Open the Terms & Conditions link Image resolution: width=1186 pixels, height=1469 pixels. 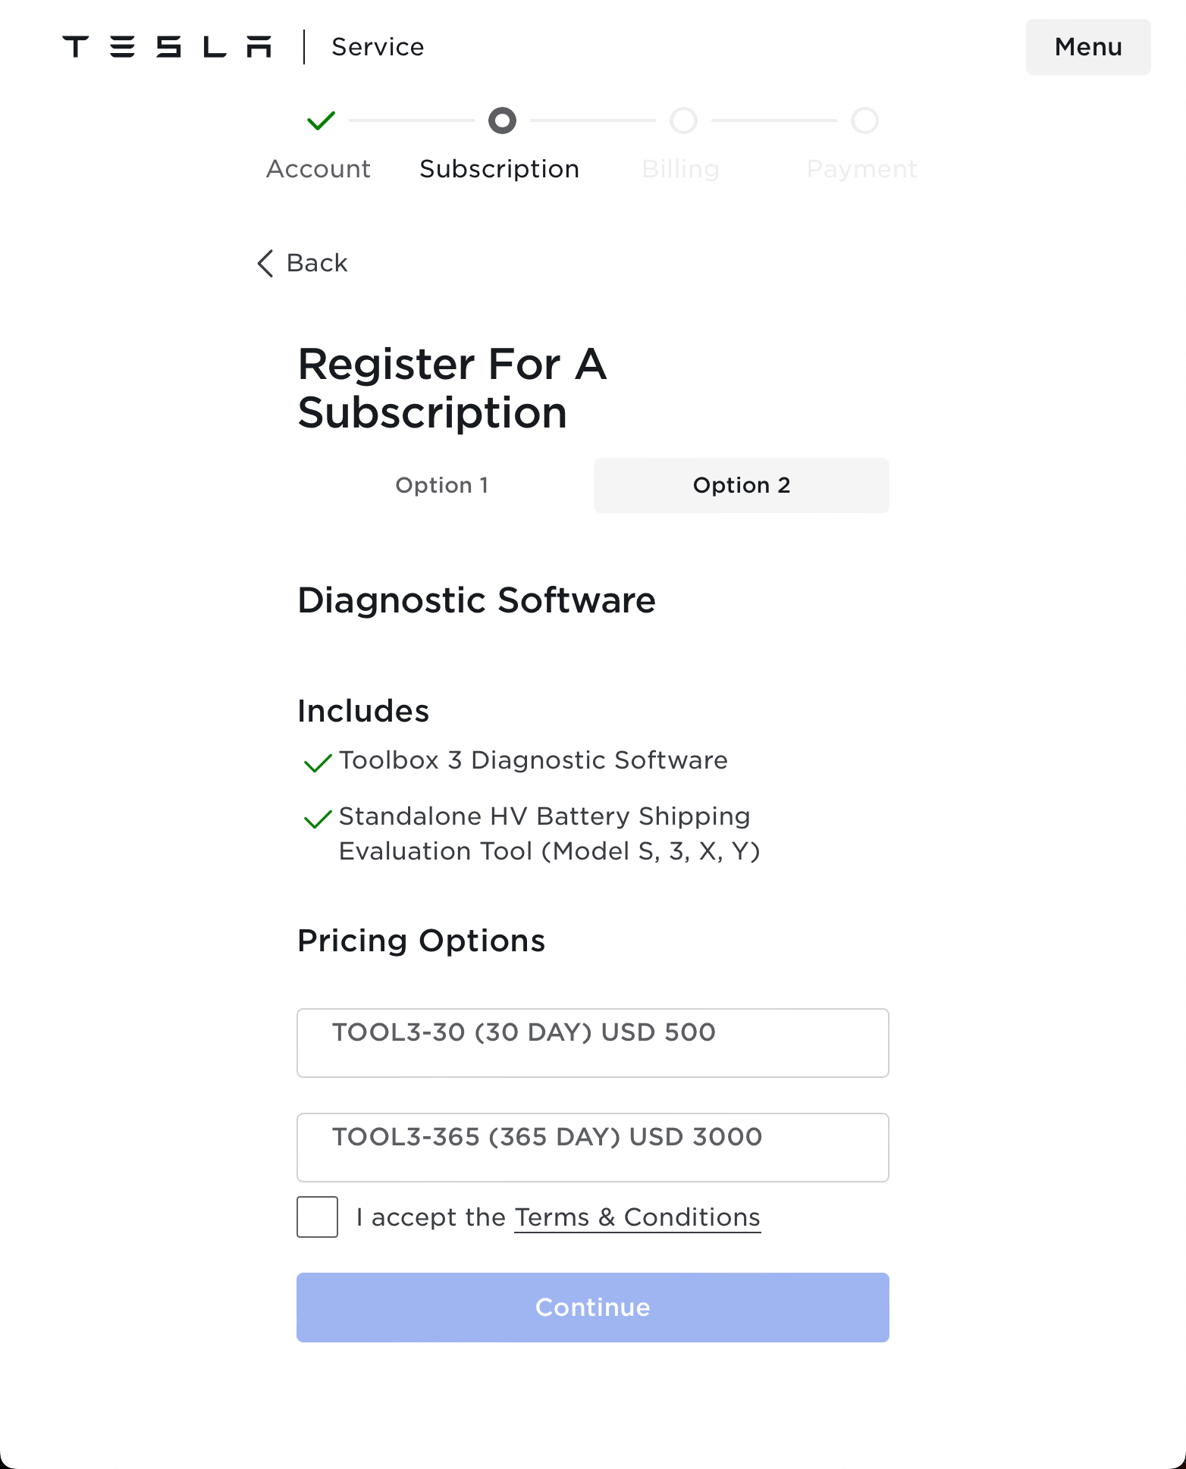(x=637, y=1217)
